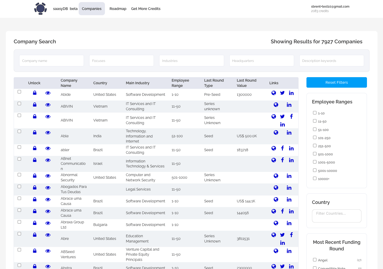Open Get More Credits
Image resolution: width=383 pixels, height=269 pixels.
click(x=146, y=9)
